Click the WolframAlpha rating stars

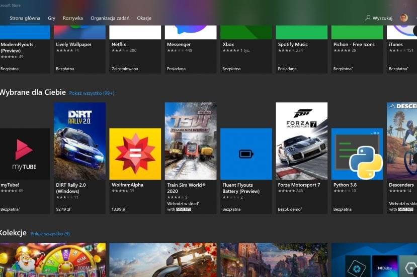pyautogui.click(x=120, y=191)
